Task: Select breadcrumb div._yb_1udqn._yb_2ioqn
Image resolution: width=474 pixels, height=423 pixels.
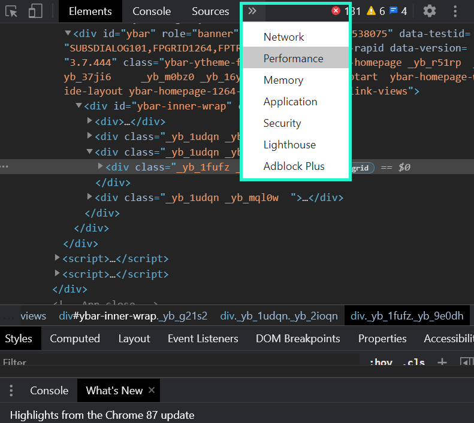Action: click(279, 316)
